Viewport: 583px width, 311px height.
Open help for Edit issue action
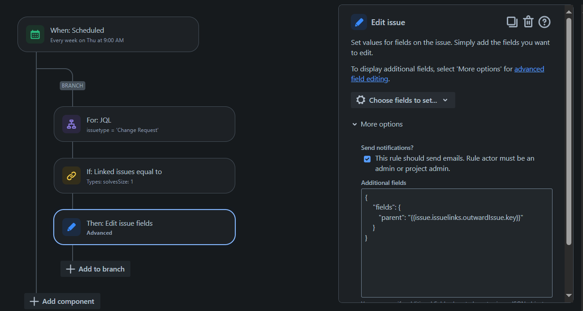pos(544,22)
